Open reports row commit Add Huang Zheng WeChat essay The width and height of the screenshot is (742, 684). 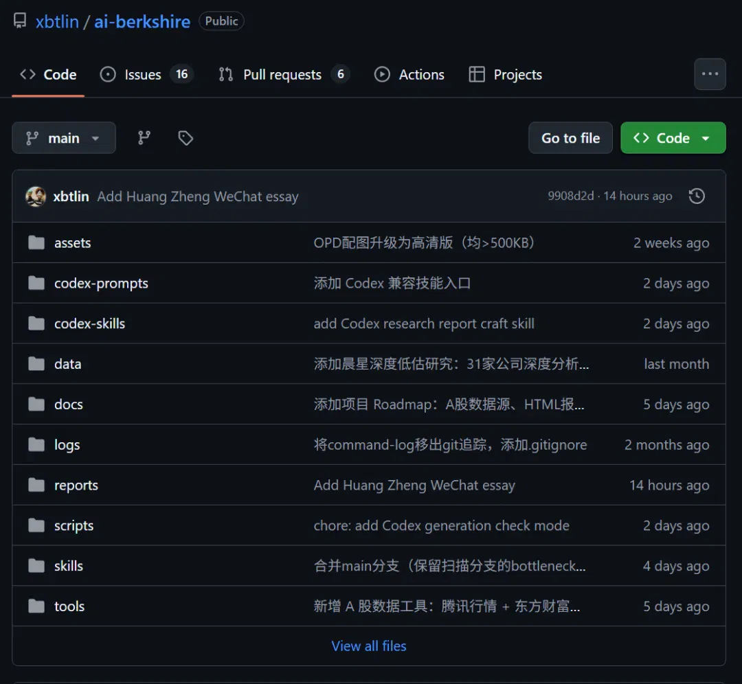tap(414, 486)
